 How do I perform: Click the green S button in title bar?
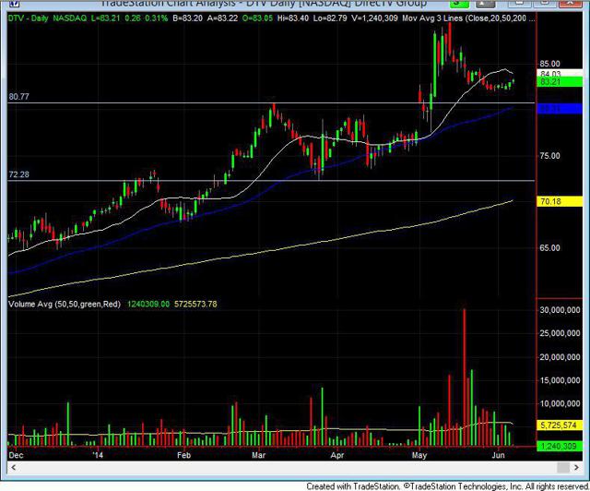pos(459,4)
